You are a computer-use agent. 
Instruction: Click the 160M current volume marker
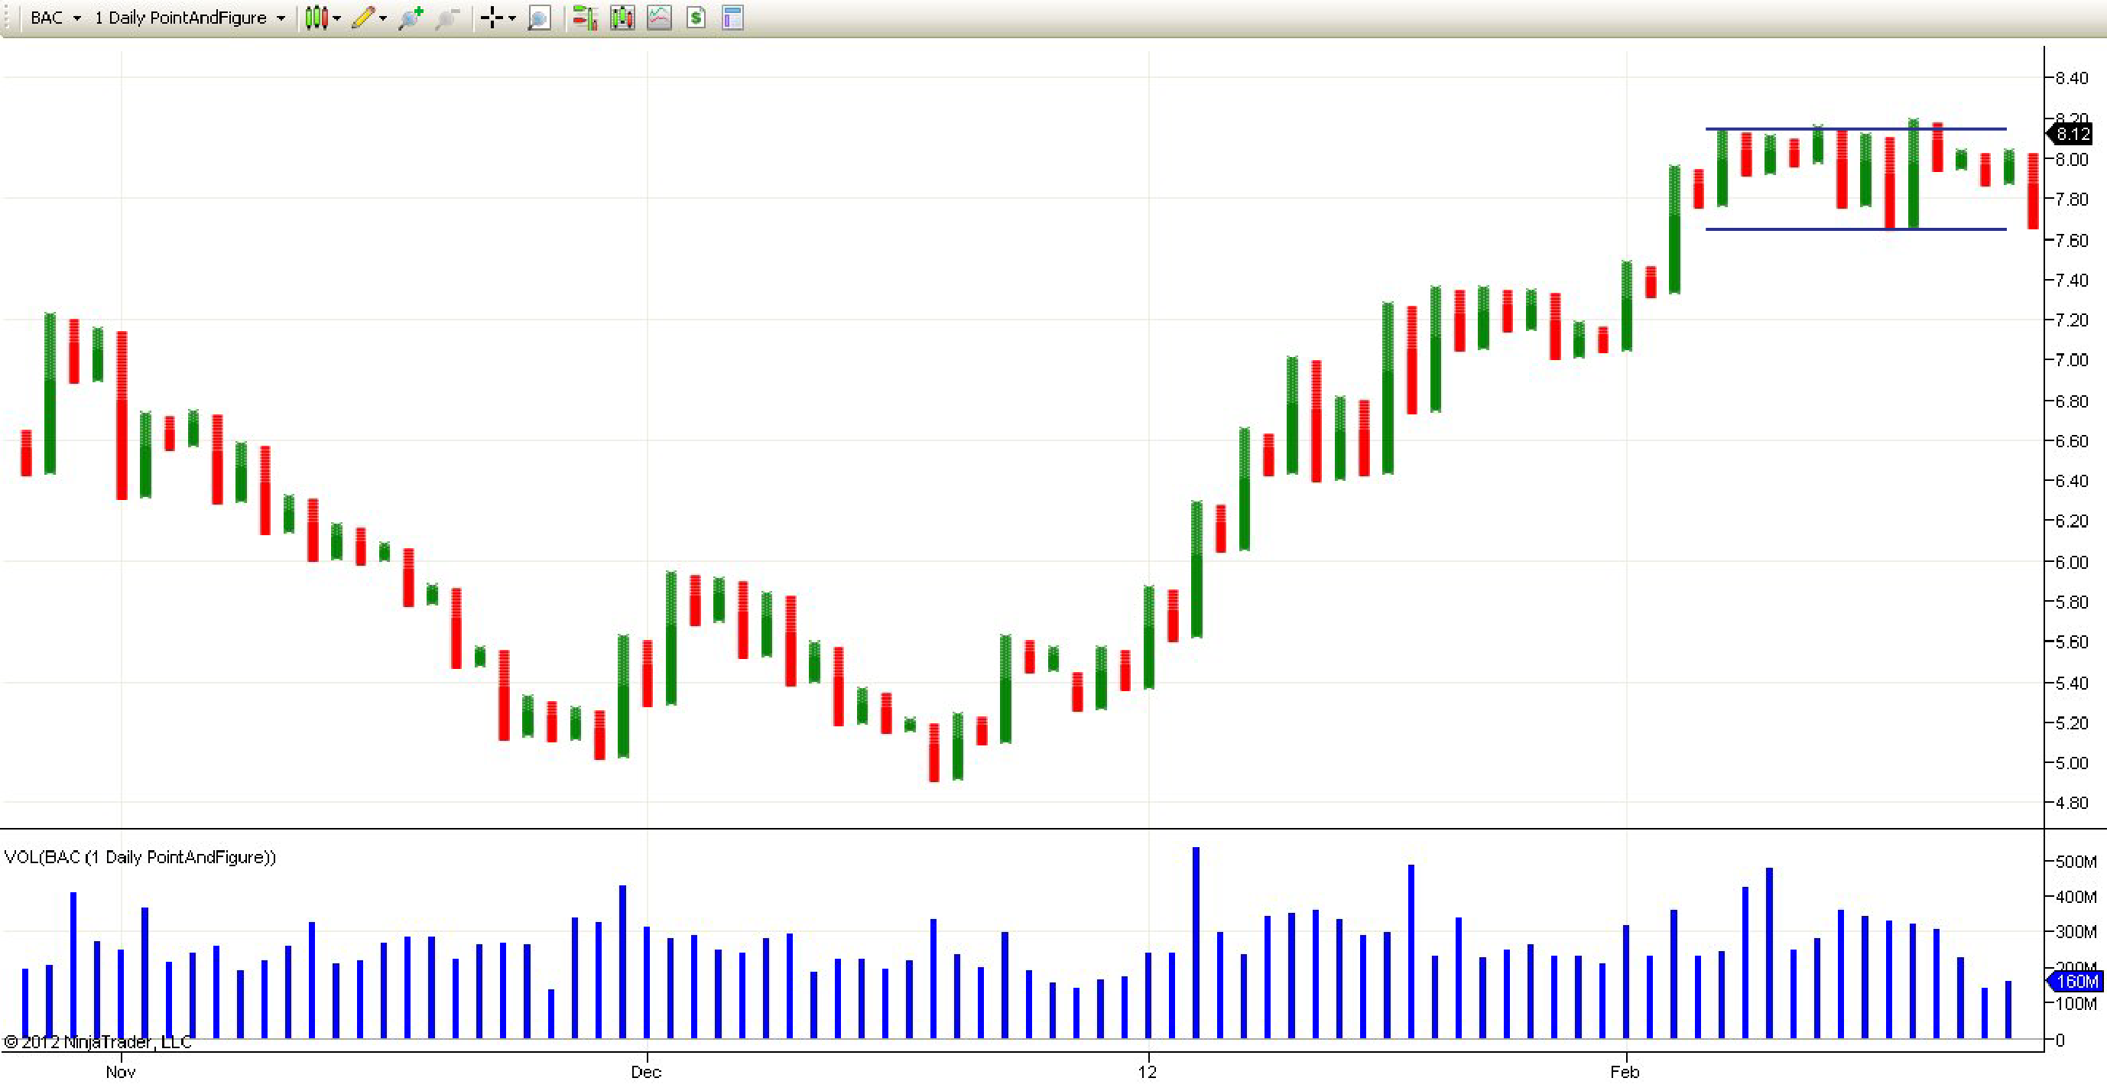point(2074,981)
